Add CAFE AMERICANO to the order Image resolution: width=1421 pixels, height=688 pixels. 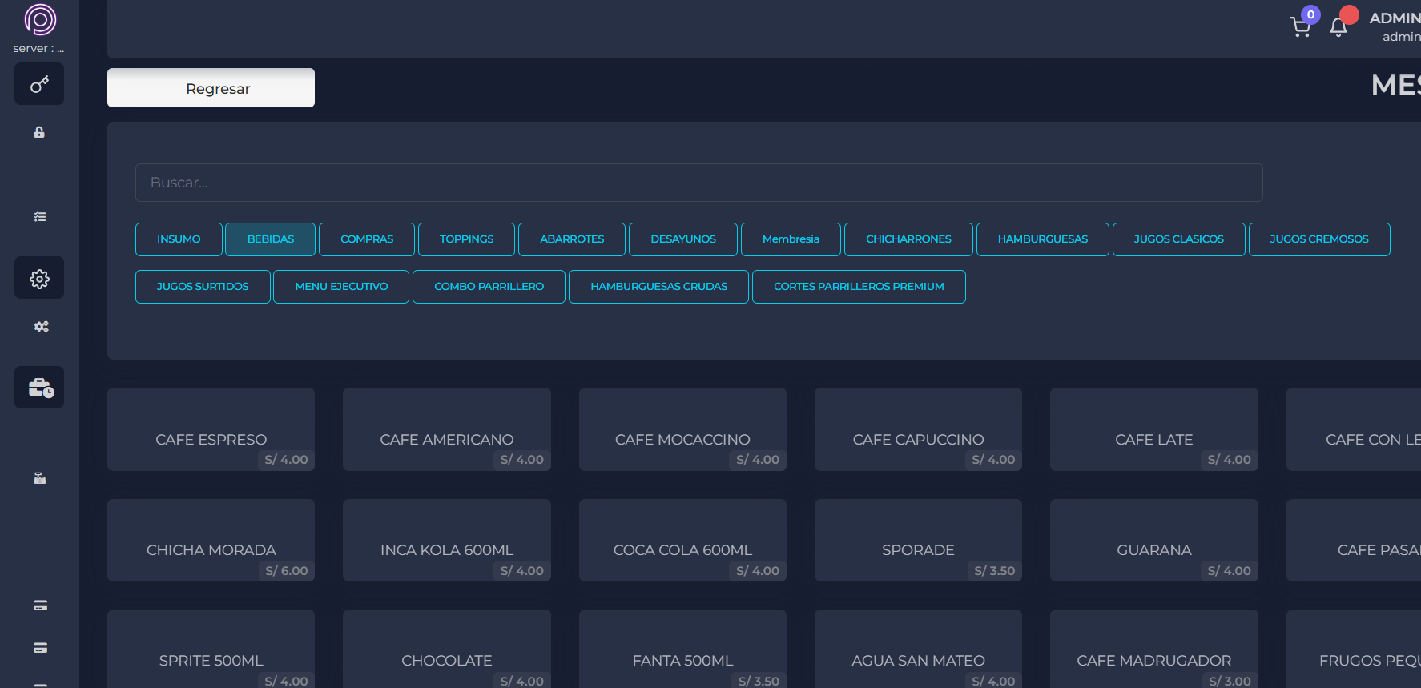tap(447, 429)
